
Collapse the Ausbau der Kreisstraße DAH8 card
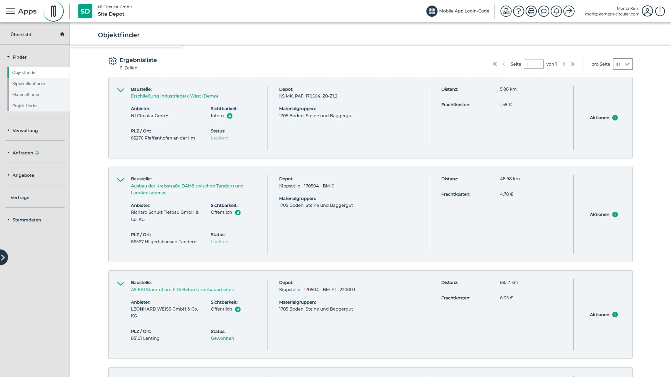[x=121, y=180]
